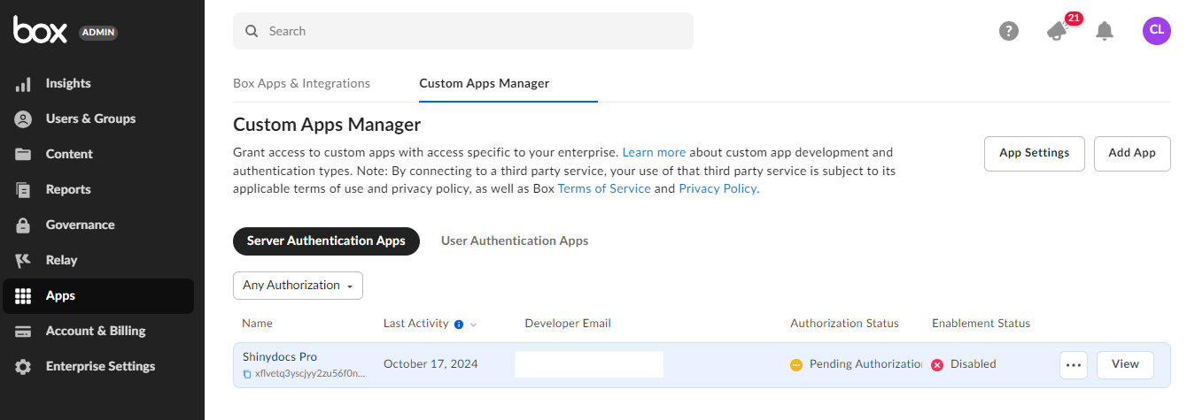
Task: Open announcements megaphone with 21 badge
Action: pyautogui.click(x=1057, y=31)
